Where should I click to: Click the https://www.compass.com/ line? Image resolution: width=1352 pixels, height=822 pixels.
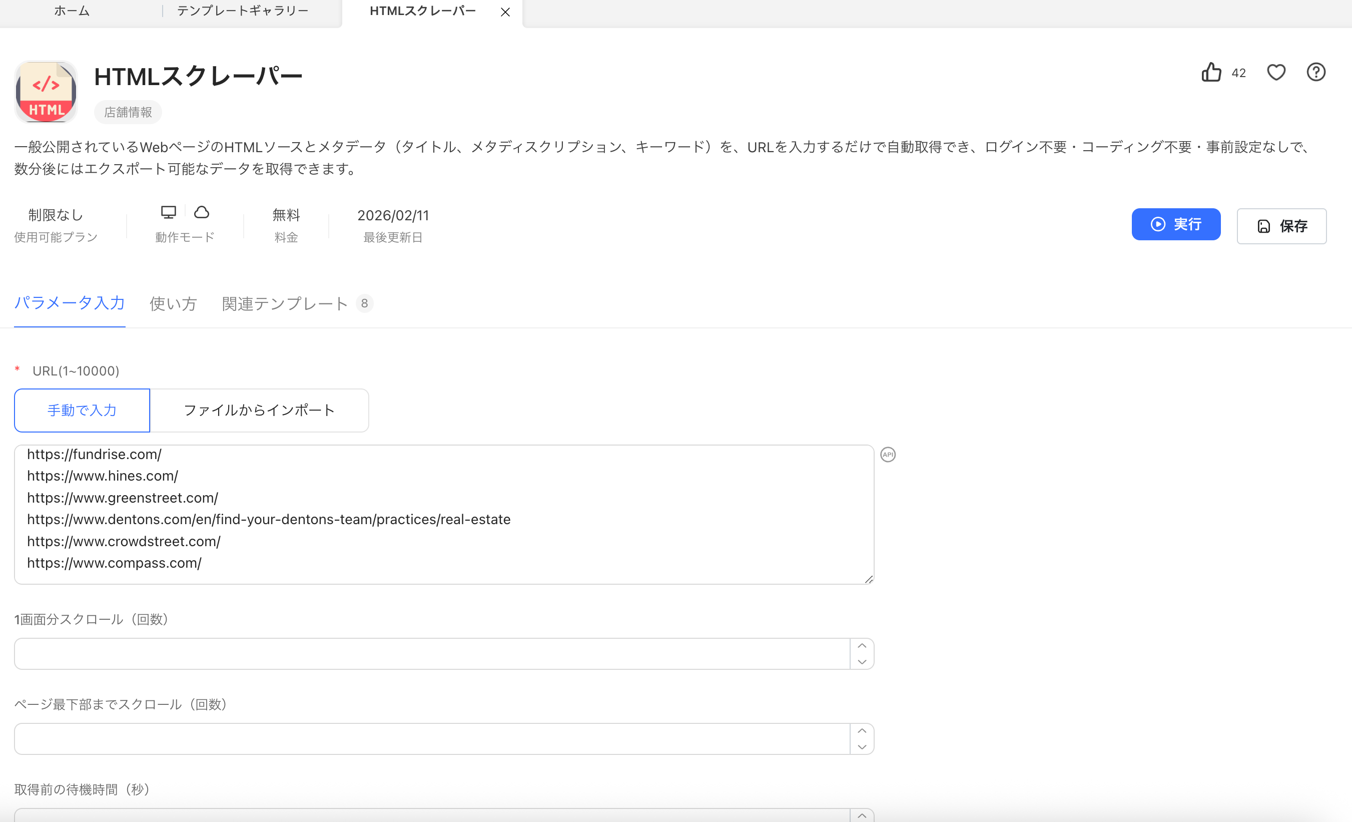[x=114, y=563]
